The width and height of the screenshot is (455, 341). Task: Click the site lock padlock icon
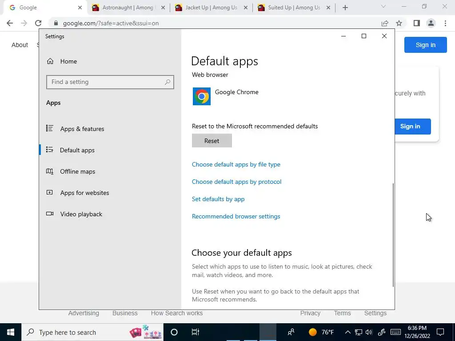[x=56, y=23]
